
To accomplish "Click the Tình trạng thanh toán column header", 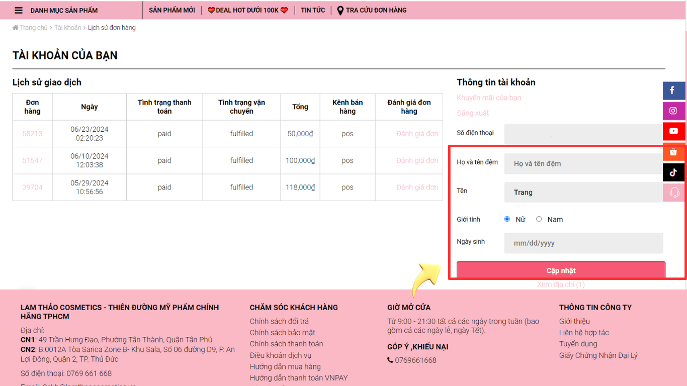I will (x=164, y=107).
